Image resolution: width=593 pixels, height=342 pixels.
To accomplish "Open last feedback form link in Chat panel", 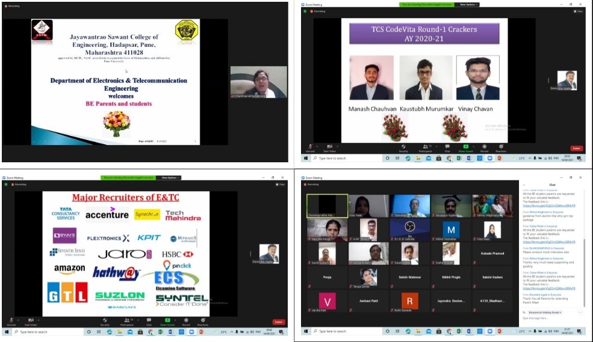I will pos(549,288).
